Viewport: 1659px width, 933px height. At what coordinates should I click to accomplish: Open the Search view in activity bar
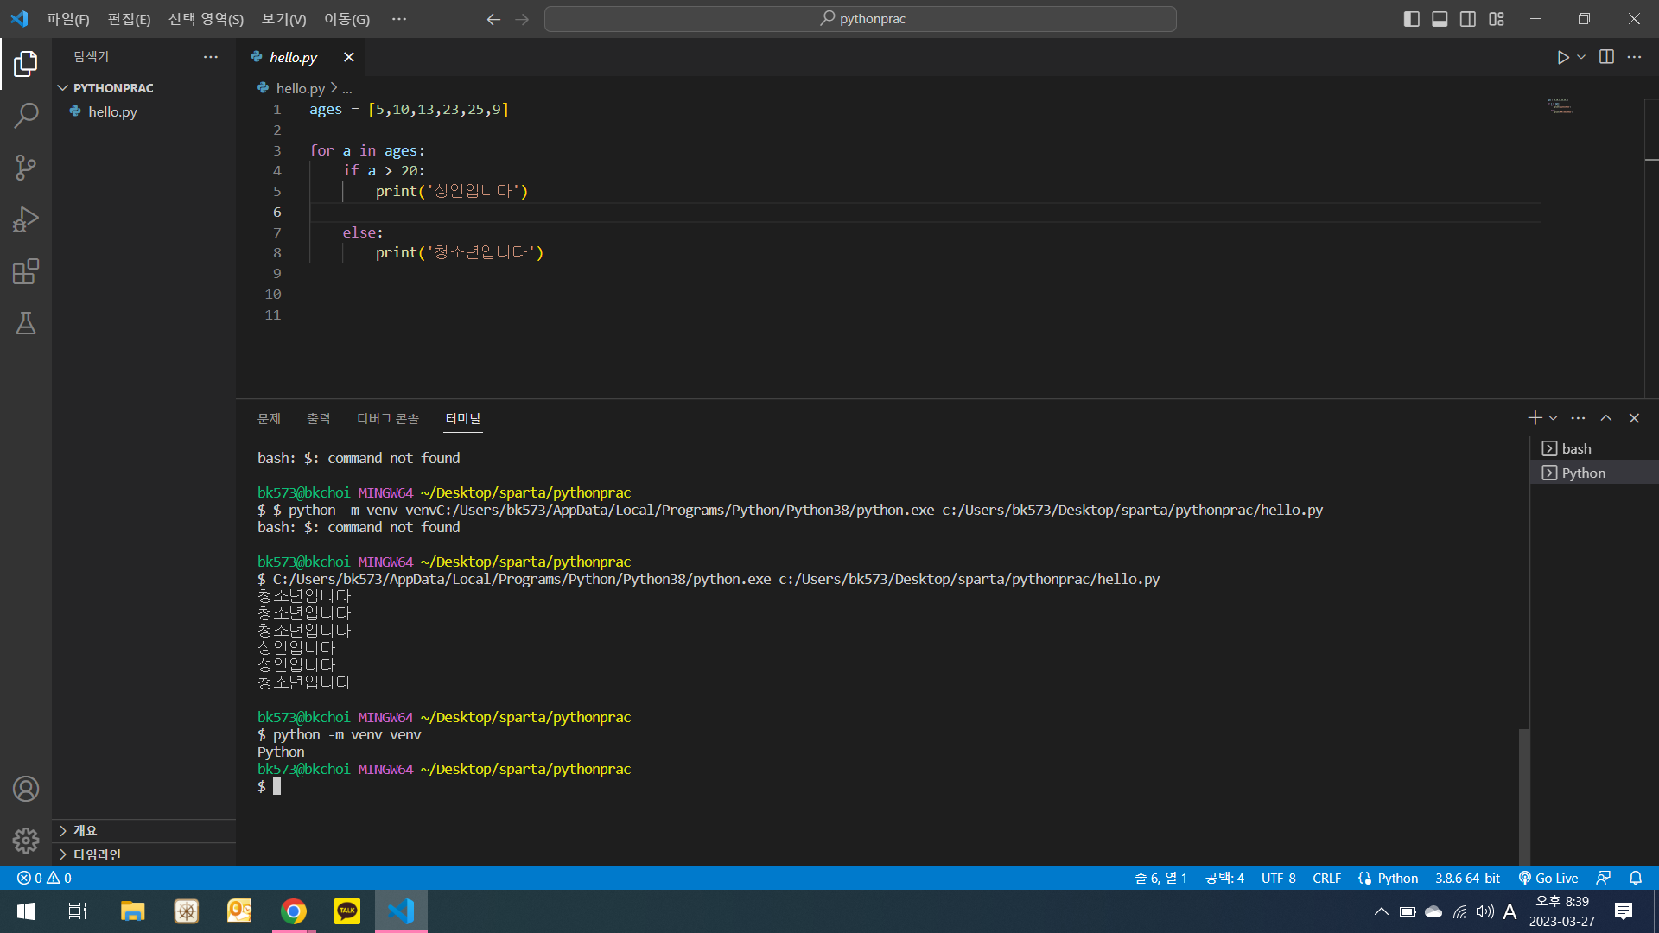coord(26,115)
